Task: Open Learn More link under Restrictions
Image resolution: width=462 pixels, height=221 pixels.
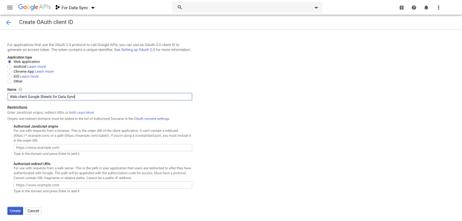Action: tap(85, 113)
